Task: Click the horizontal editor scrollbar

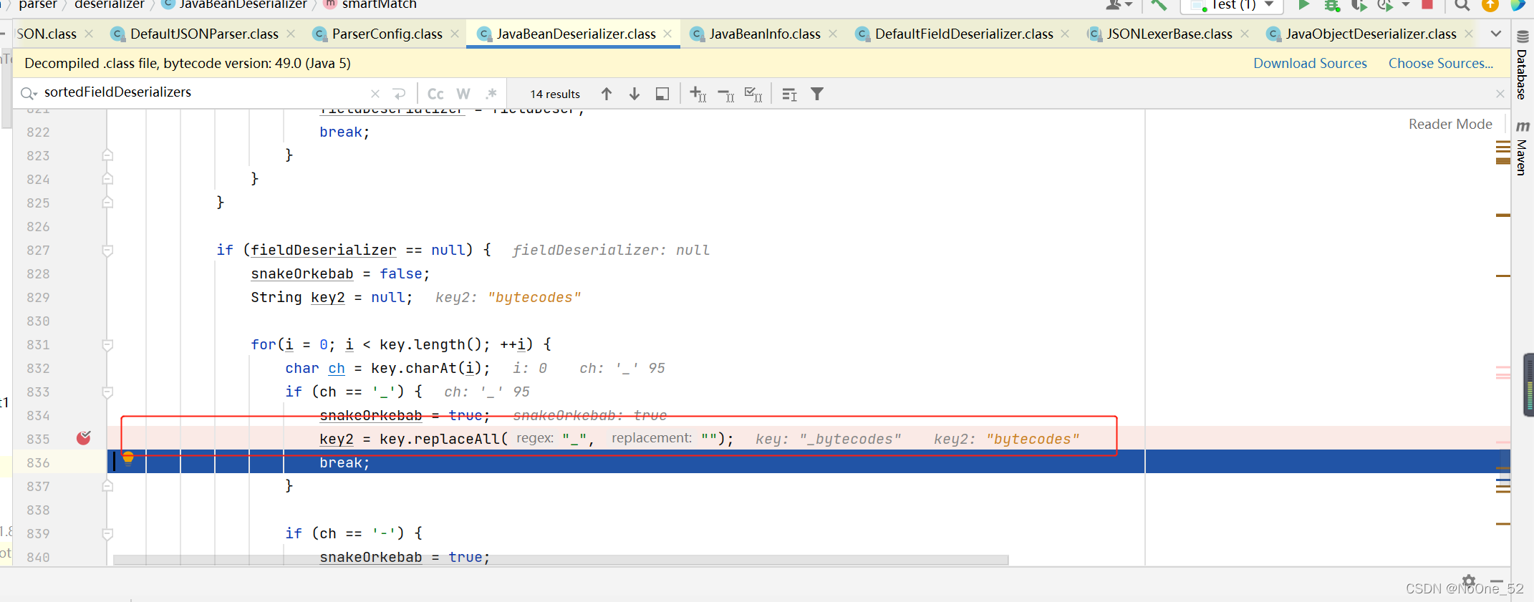Action: click(561, 560)
